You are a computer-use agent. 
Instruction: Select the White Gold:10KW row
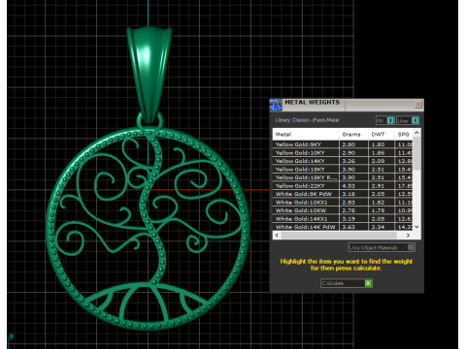(x=343, y=210)
